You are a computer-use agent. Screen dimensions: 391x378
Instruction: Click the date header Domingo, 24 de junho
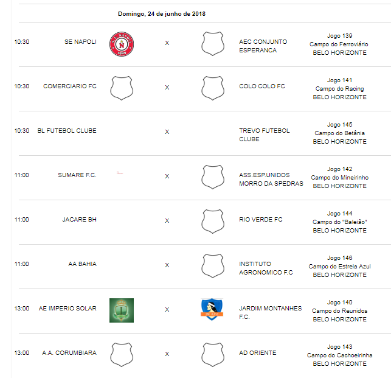pos(162,14)
